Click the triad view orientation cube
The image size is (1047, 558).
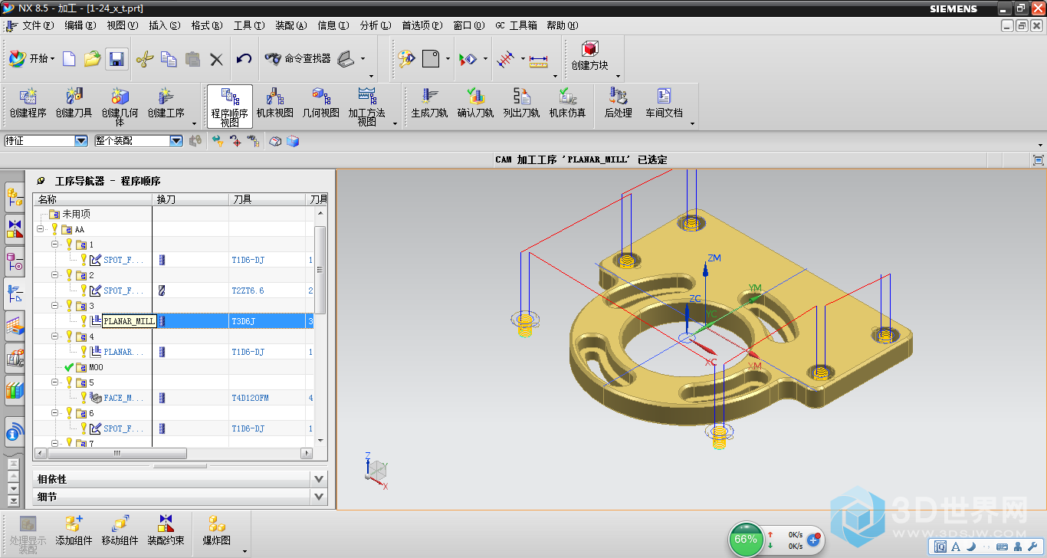376,470
